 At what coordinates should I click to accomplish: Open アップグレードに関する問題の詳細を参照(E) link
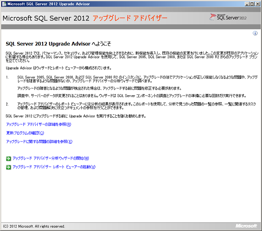pos(39,142)
